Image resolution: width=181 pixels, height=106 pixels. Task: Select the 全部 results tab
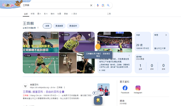click(26, 14)
